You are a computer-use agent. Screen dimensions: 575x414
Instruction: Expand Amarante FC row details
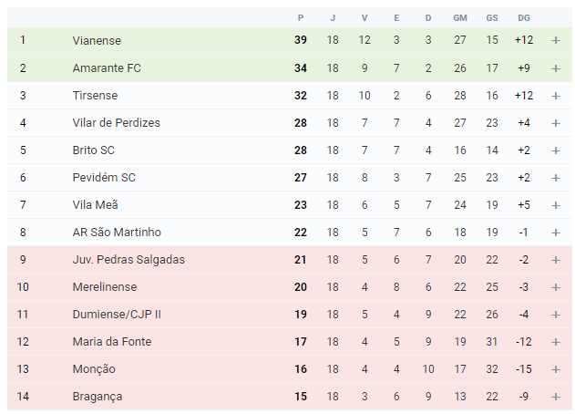(x=556, y=68)
